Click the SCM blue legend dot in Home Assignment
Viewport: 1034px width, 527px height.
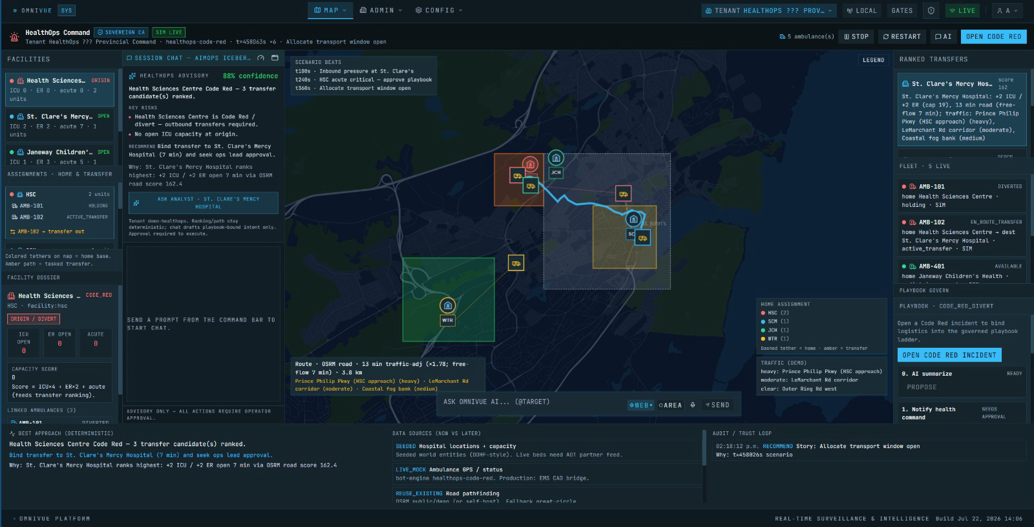pyautogui.click(x=763, y=321)
